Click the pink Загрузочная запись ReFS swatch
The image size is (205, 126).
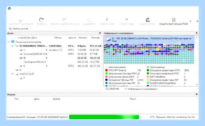tap(106, 77)
